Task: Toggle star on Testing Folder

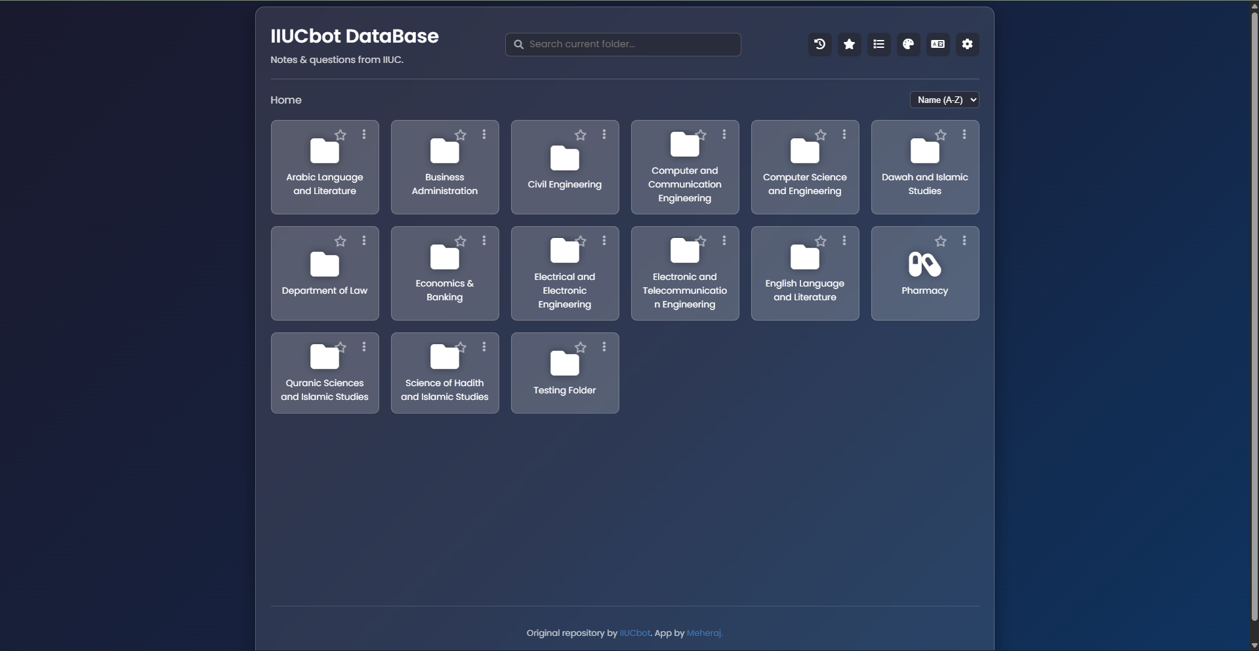Action: 581,347
